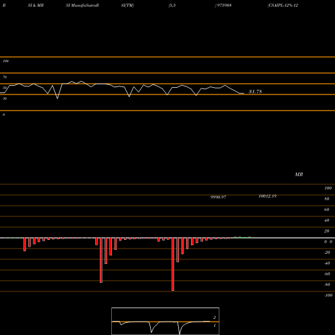335x335 pixels.
Task: Click the "SI & MR" header label
Action: tap(36, 5)
